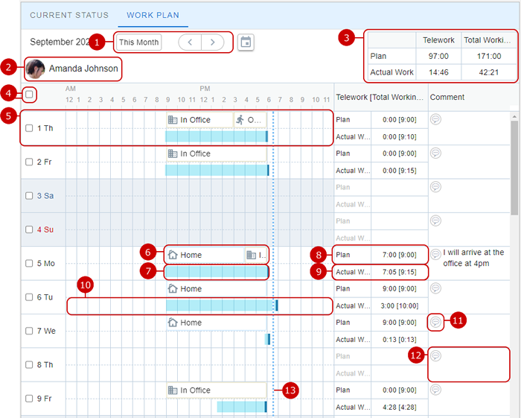This screenshot has width=521, height=418.
Task: Click the walking-person outing plan on 1 Th
Action: tap(250, 120)
